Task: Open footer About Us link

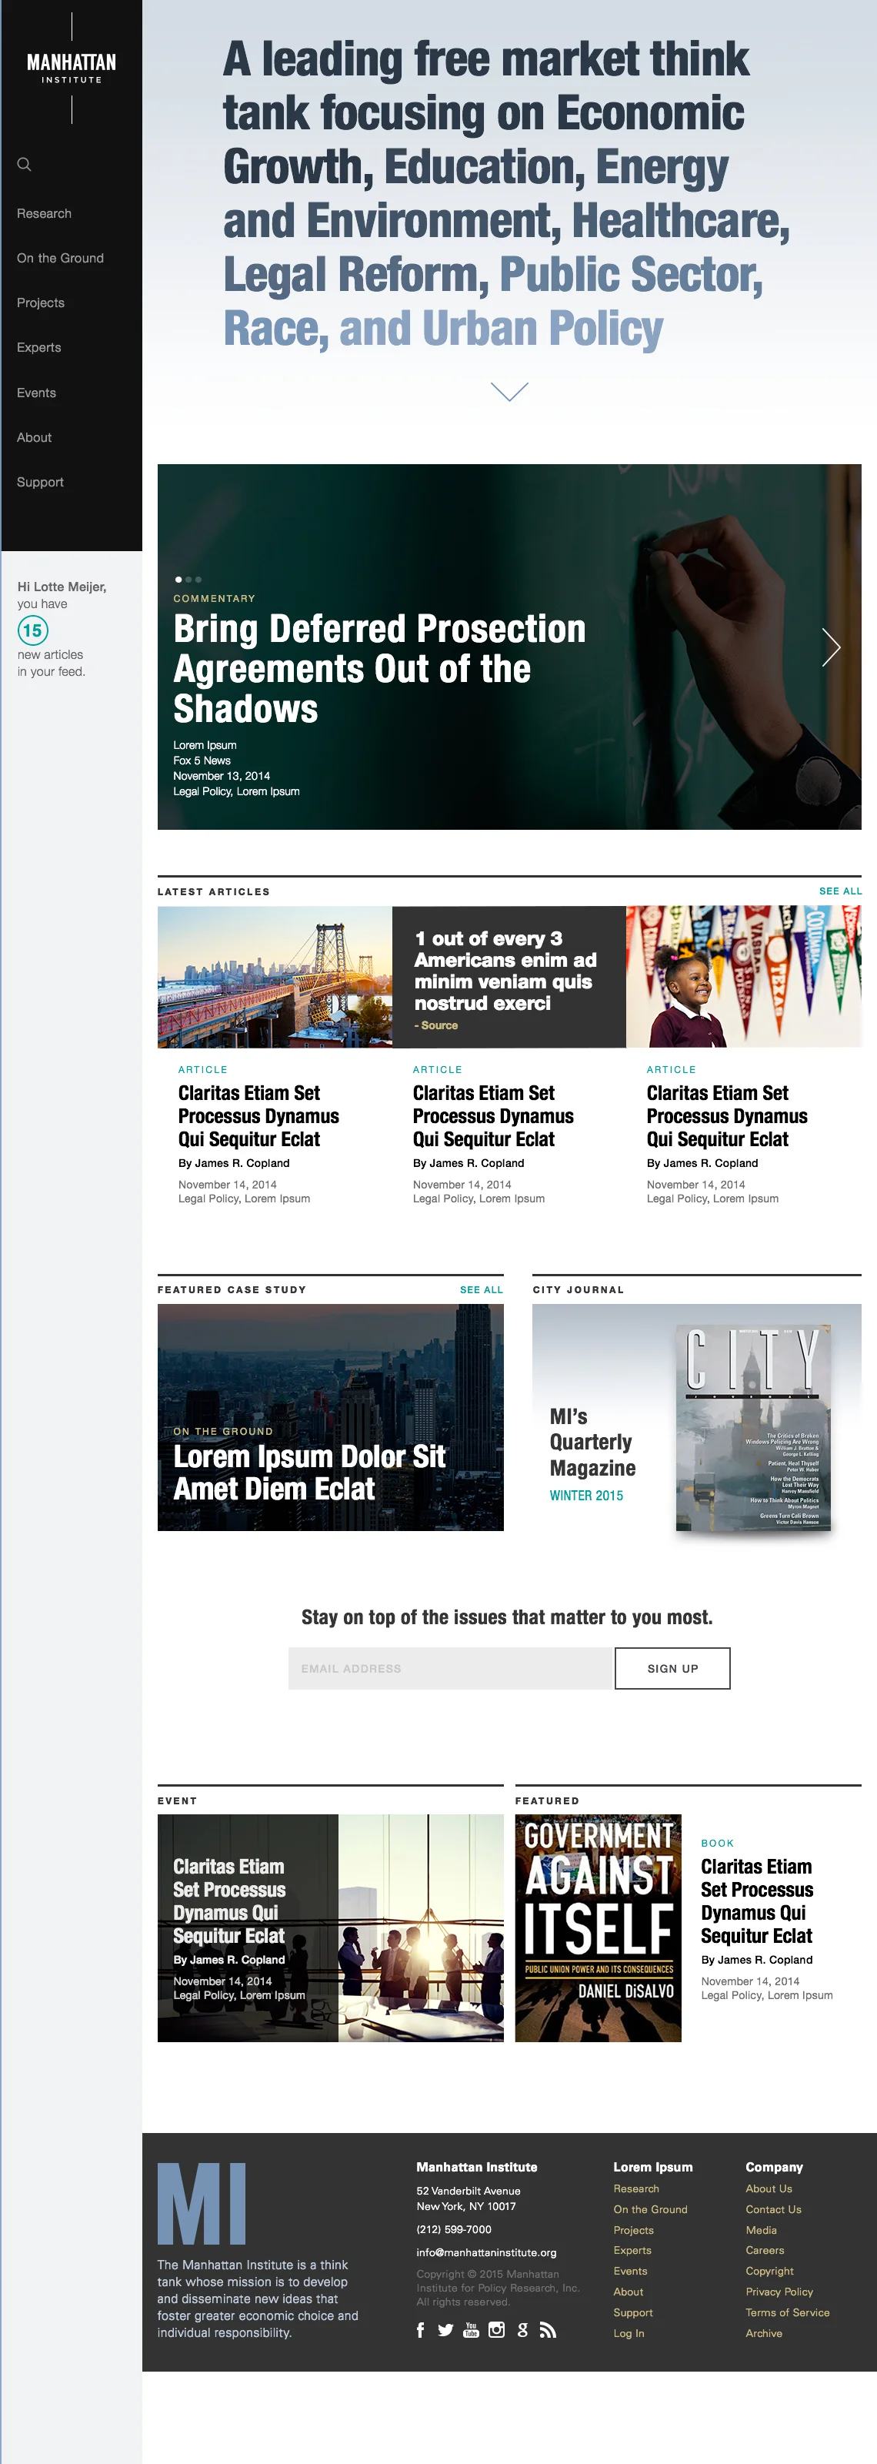Action: pyautogui.click(x=769, y=2188)
